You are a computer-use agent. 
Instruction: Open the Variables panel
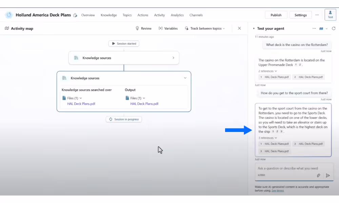pos(168,28)
